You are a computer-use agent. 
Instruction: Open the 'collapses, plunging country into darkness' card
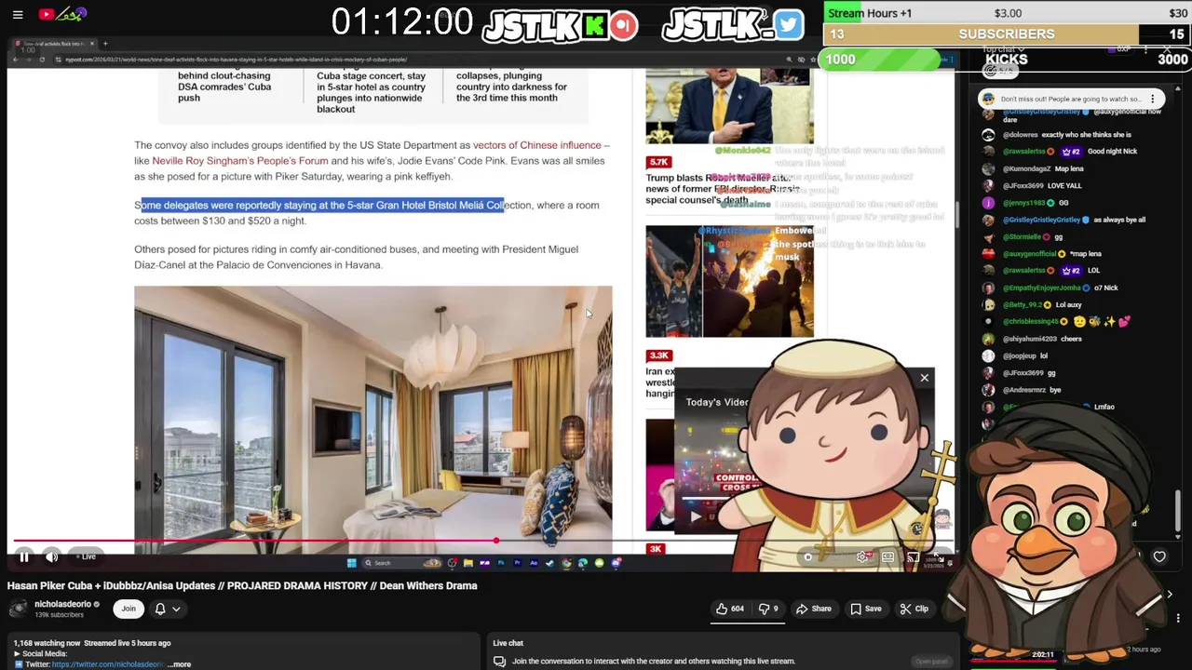(x=511, y=87)
